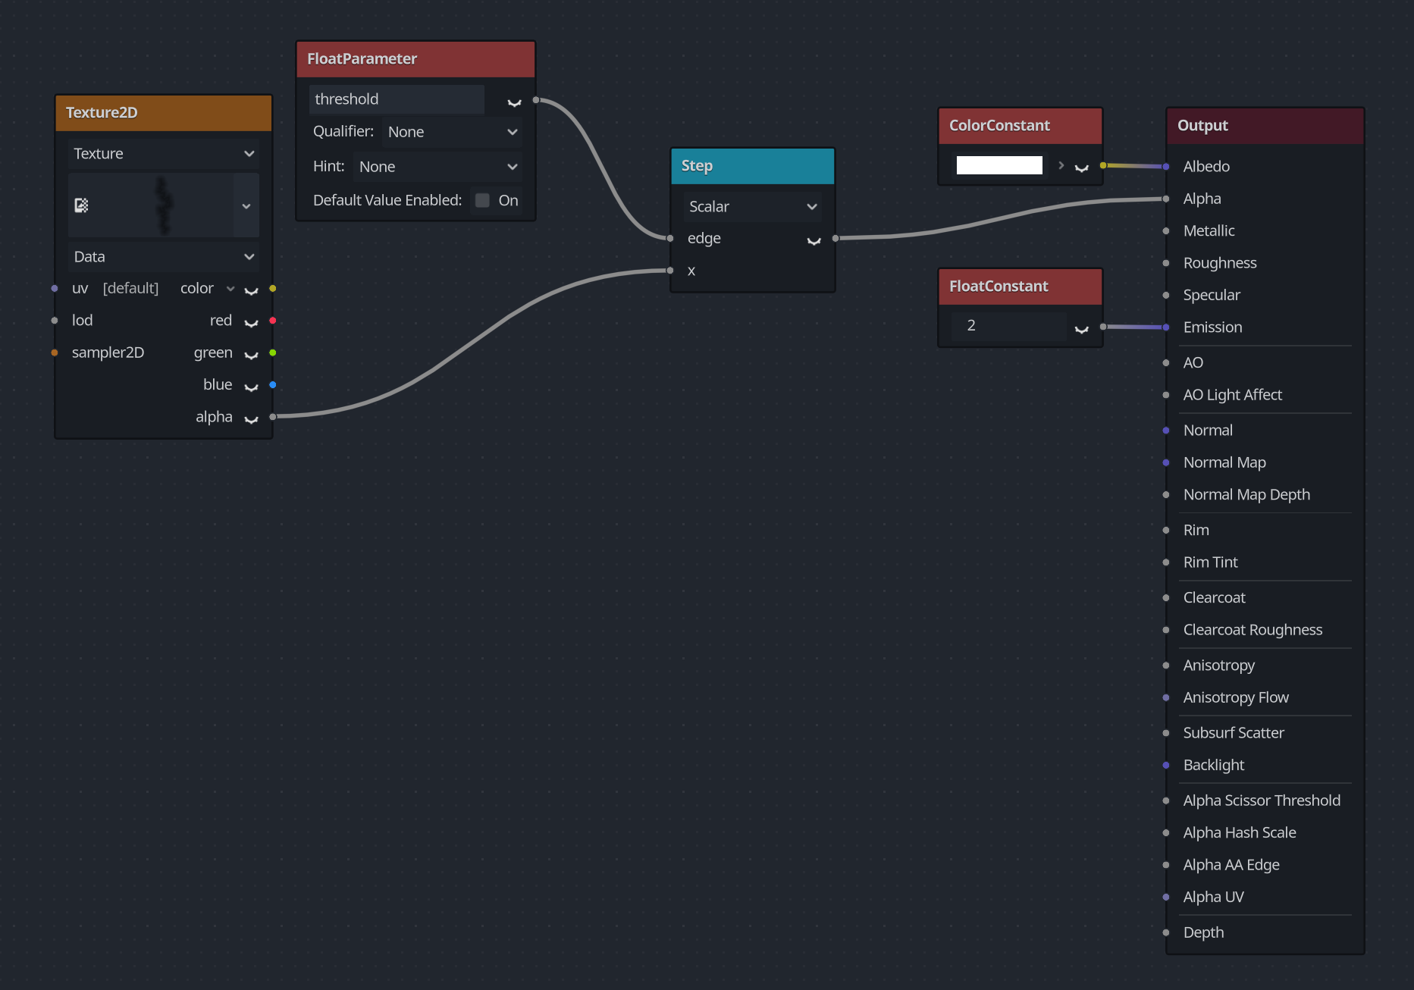Select the Texture2D node title bar
1414x990 pixels.
(164, 113)
